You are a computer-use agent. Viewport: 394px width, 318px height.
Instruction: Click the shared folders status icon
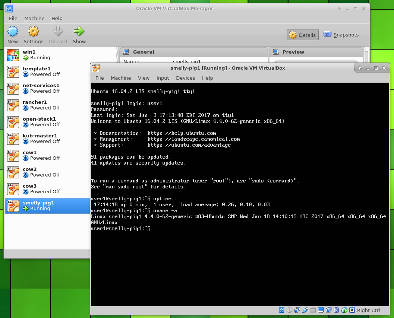coord(313,310)
